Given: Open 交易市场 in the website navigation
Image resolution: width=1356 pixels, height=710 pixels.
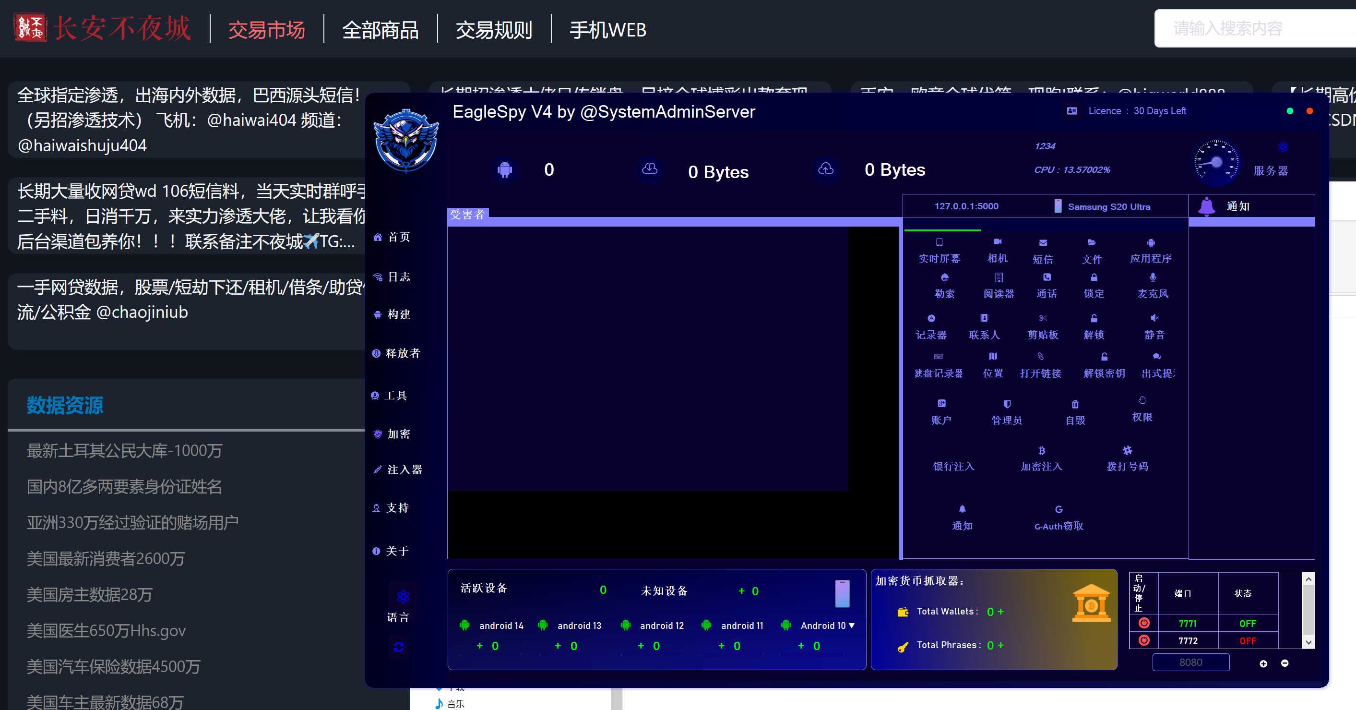Looking at the screenshot, I should [x=266, y=29].
